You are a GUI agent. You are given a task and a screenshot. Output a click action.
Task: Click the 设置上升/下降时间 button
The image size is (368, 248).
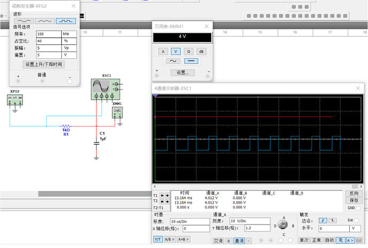pos(44,65)
